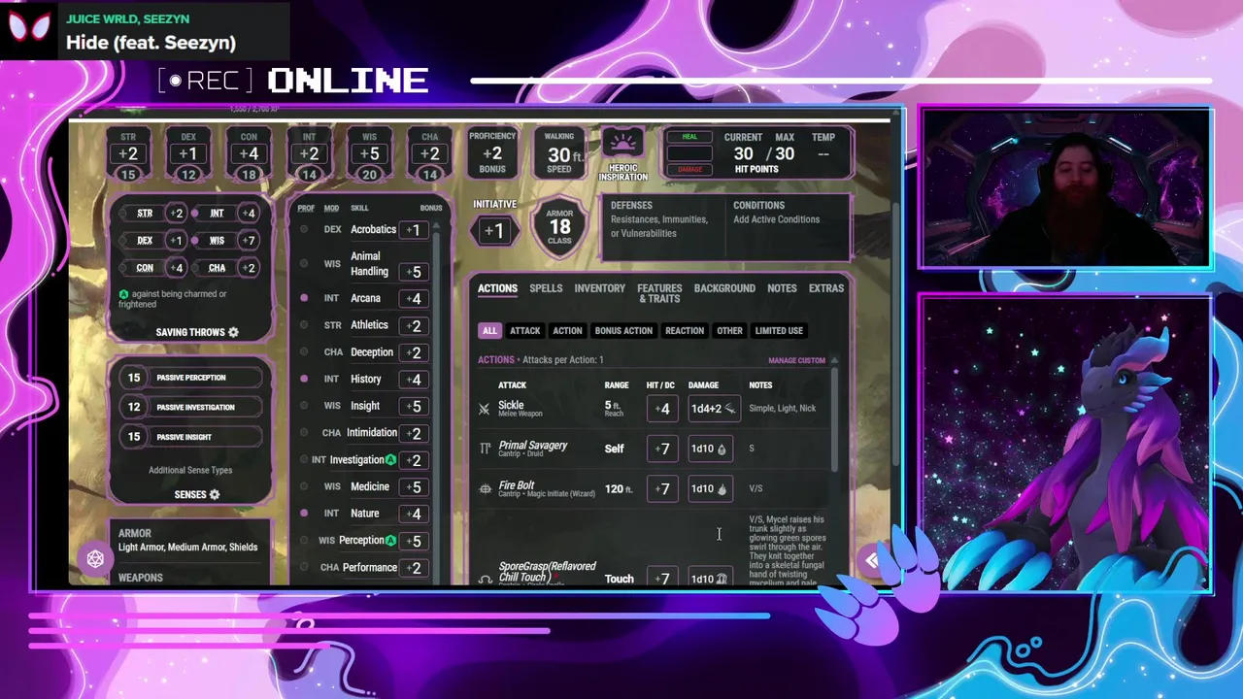Toggle the STR saving throw proficiency dot

[123, 214]
